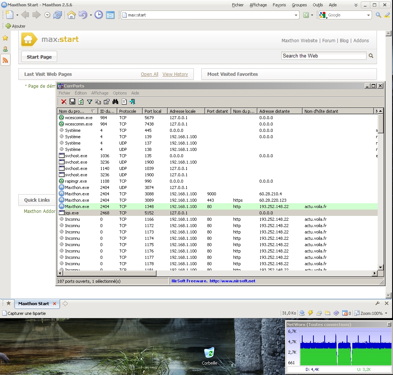Click the CurrPorts horizontal scrollbar thumb

109,273
